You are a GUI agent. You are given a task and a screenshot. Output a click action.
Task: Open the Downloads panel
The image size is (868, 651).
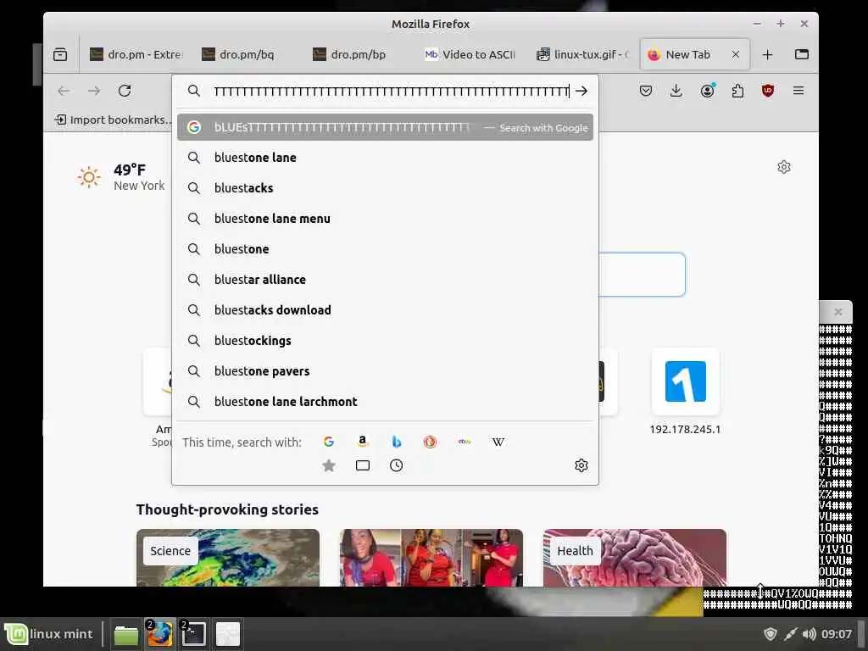(676, 91)
